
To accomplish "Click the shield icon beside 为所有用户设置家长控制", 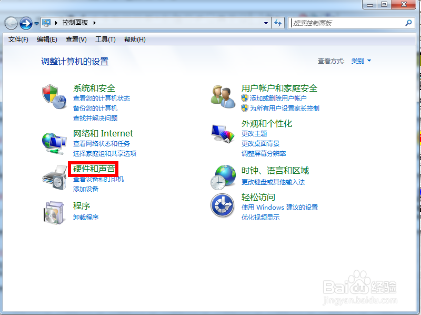I will click(245, 108).
